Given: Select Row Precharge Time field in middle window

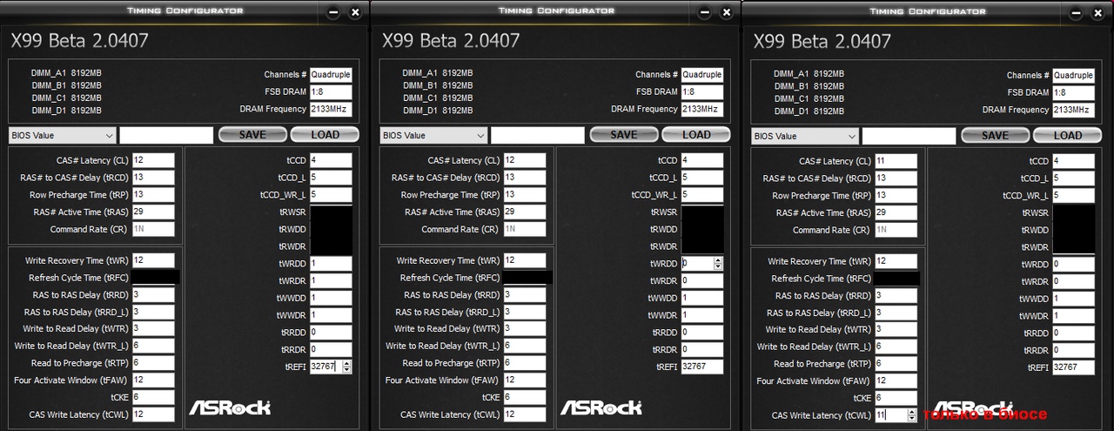Looking at the screenshot, I should (x=525, y=195).
